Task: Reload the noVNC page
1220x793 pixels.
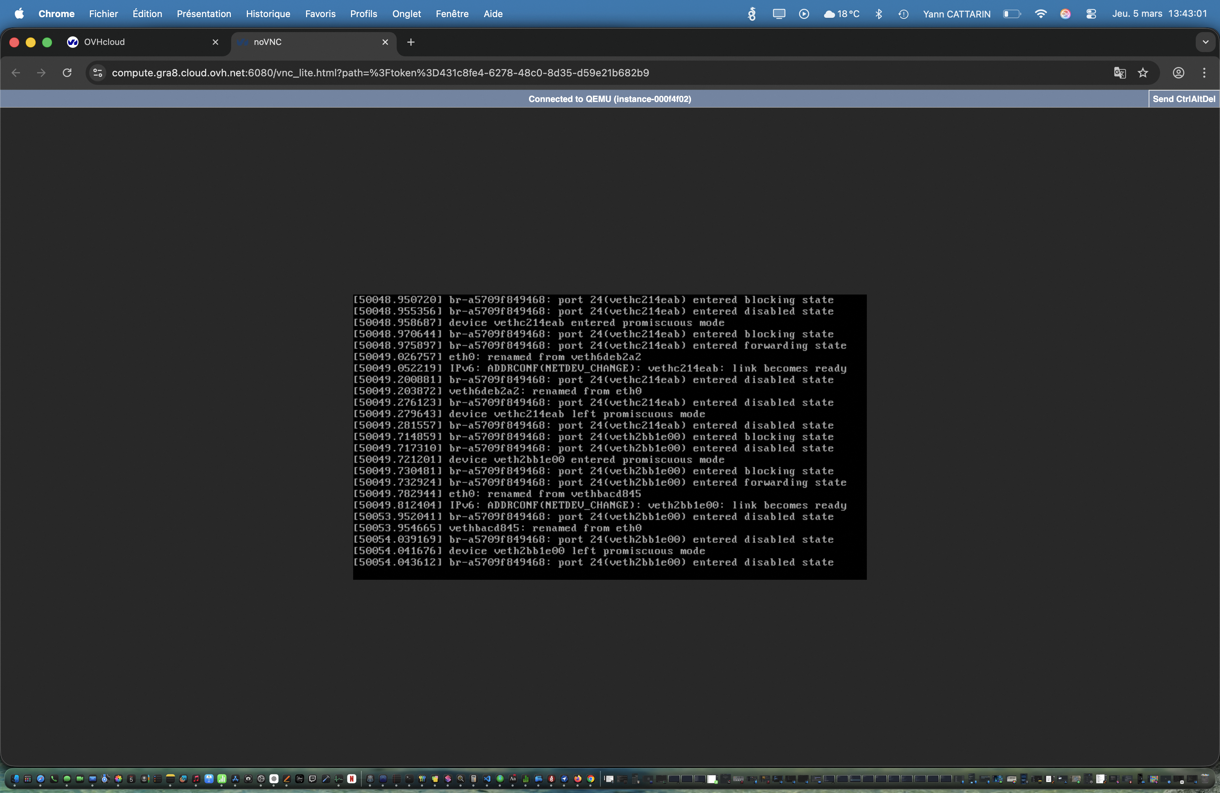Action: (x=67, y=73)
